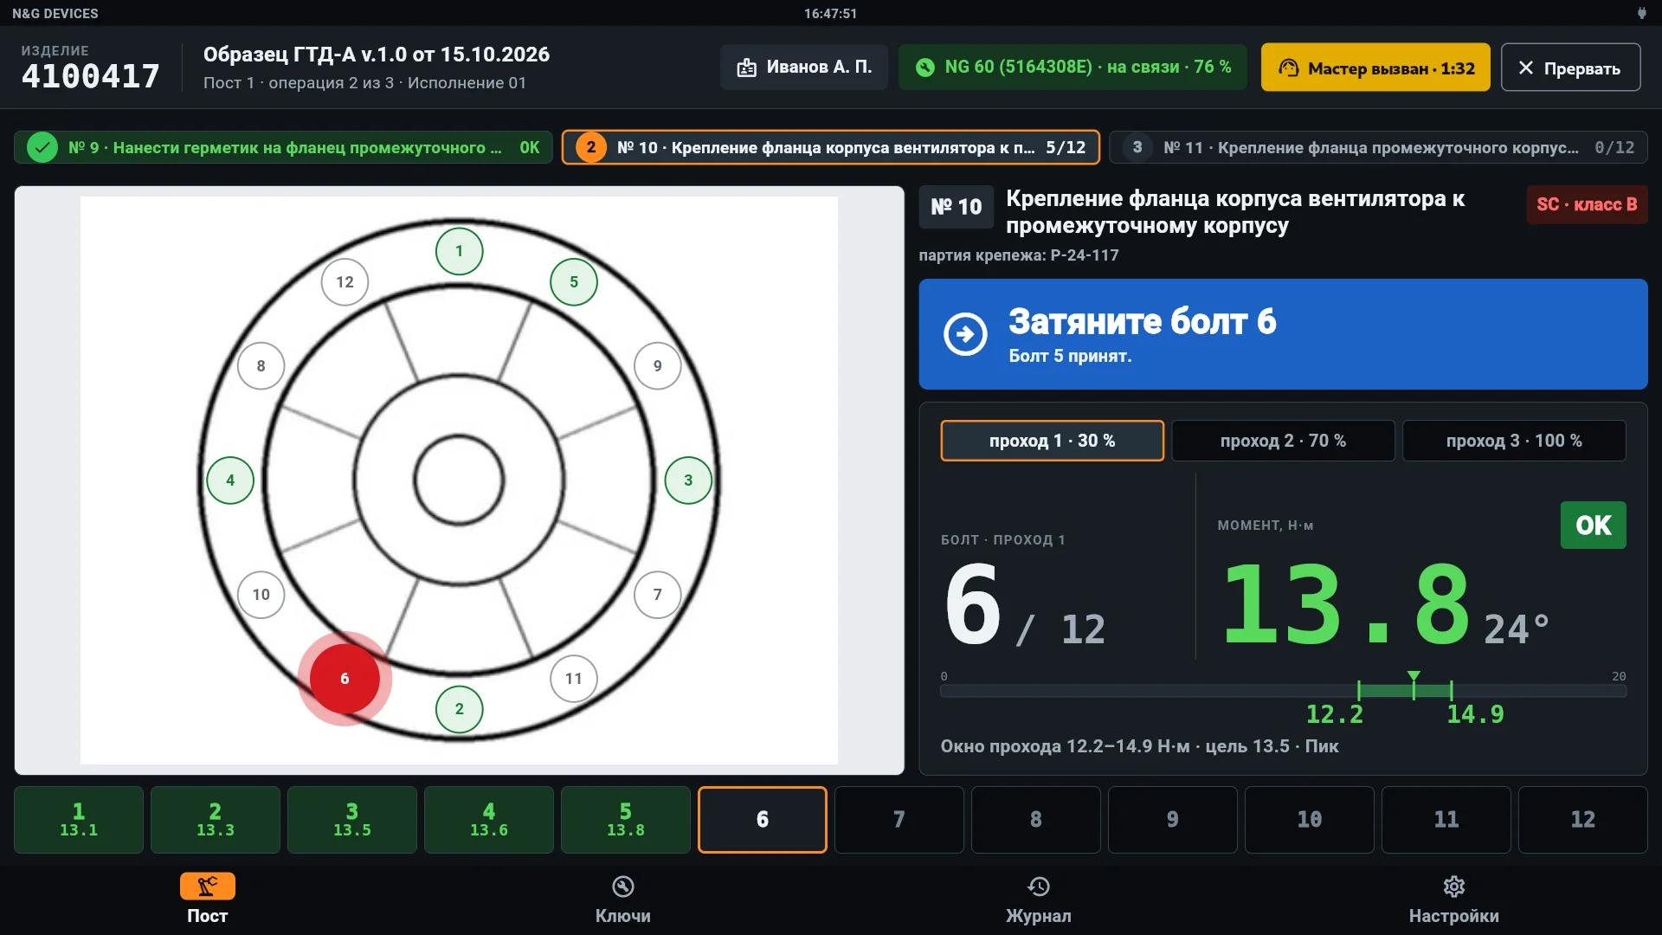Open the Настройки gear icon tab
This screenshot has width=1662, height=935.
pyautogui.click(x=1453, y=886)
